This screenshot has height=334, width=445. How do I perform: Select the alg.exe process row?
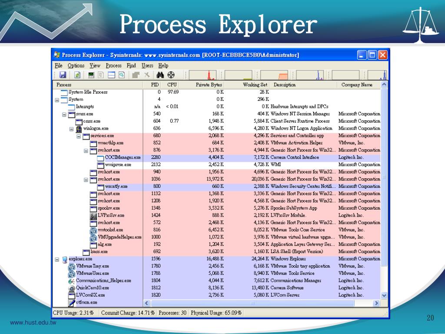[x=216, y=244]
